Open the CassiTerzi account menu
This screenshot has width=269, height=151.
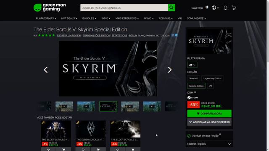click(x=197, y=8)
